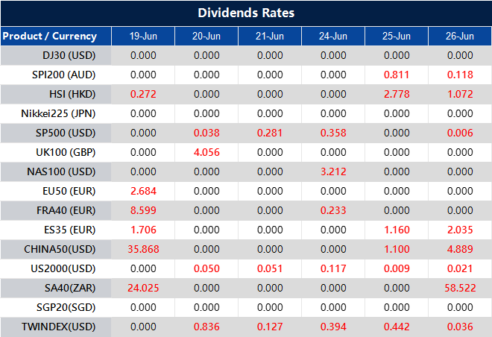Click the HSI value 2.778

[397, 94]
